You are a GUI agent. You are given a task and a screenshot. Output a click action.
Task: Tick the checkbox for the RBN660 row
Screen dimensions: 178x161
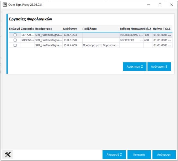(15, 40)
